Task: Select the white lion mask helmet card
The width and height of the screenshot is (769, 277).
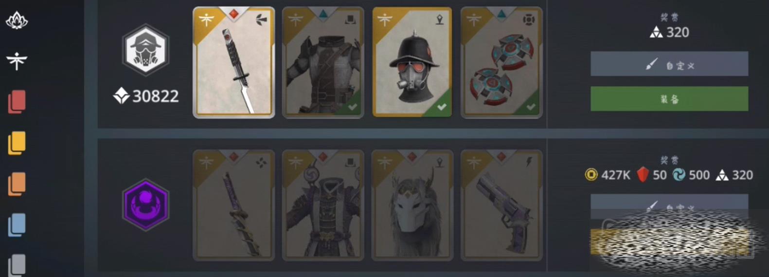Action: tap(412, 205)
